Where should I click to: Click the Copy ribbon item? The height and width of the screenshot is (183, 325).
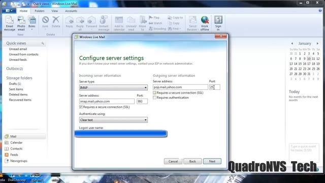[x=174, y=23]
